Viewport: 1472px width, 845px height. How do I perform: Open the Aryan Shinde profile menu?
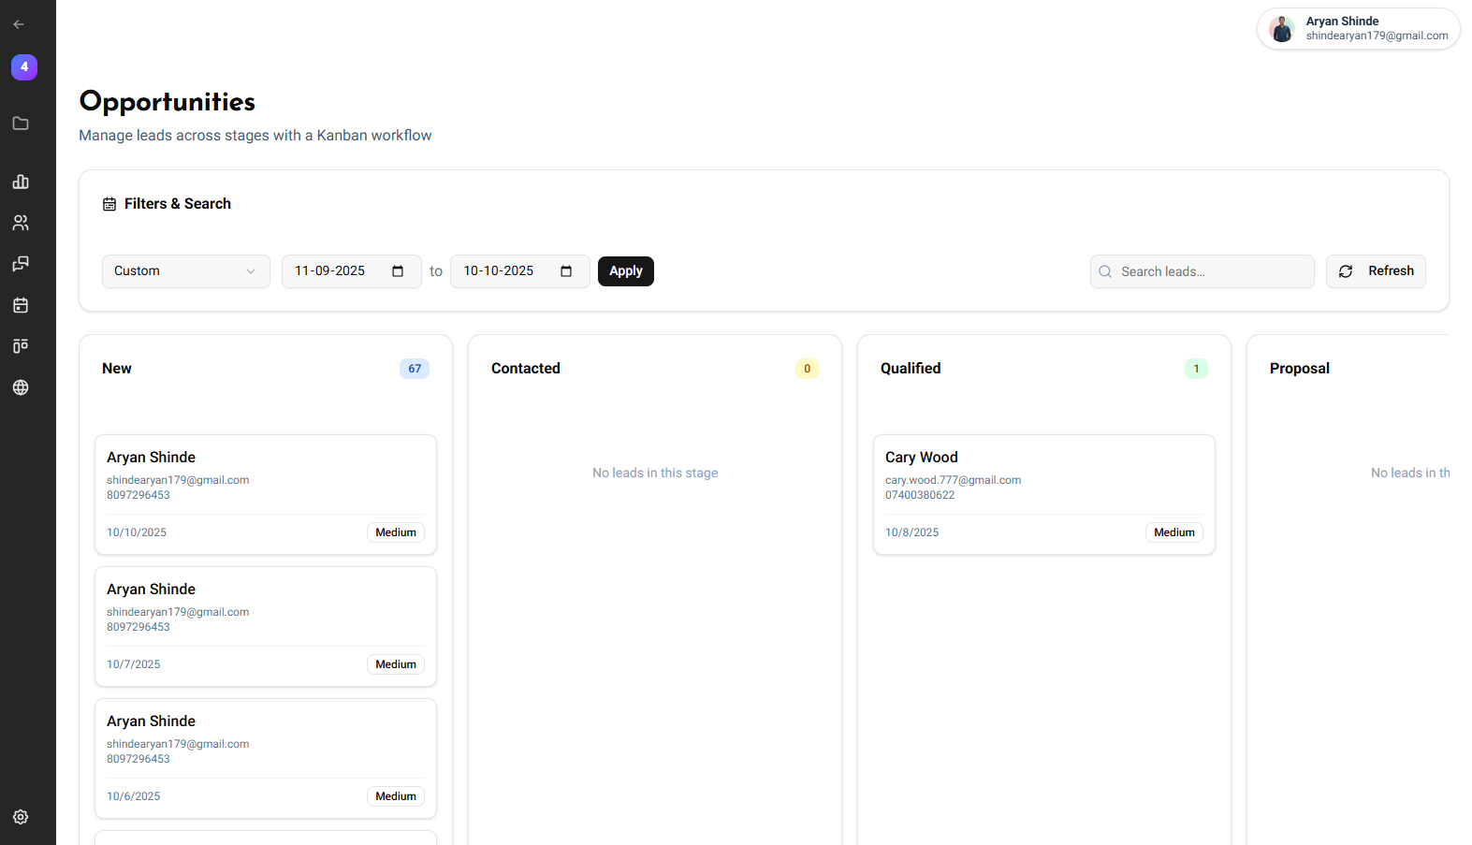1358,29
